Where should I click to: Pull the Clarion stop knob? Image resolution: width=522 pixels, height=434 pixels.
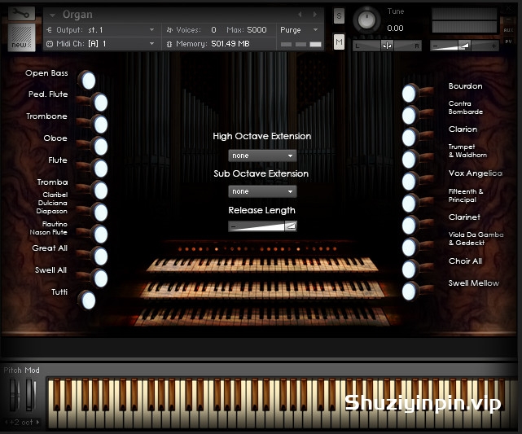pyautogui.click(x=409, y=138)
